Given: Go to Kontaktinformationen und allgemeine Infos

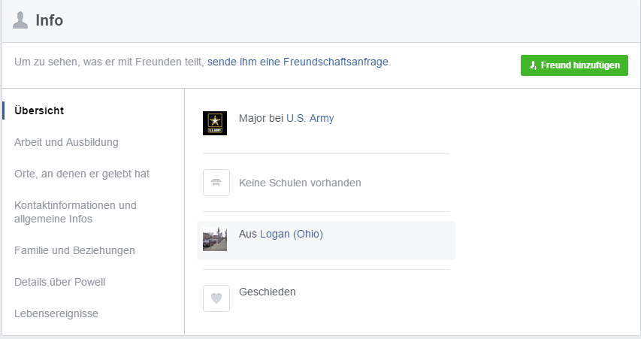Looking at the screenshot, I should (75, 212).
